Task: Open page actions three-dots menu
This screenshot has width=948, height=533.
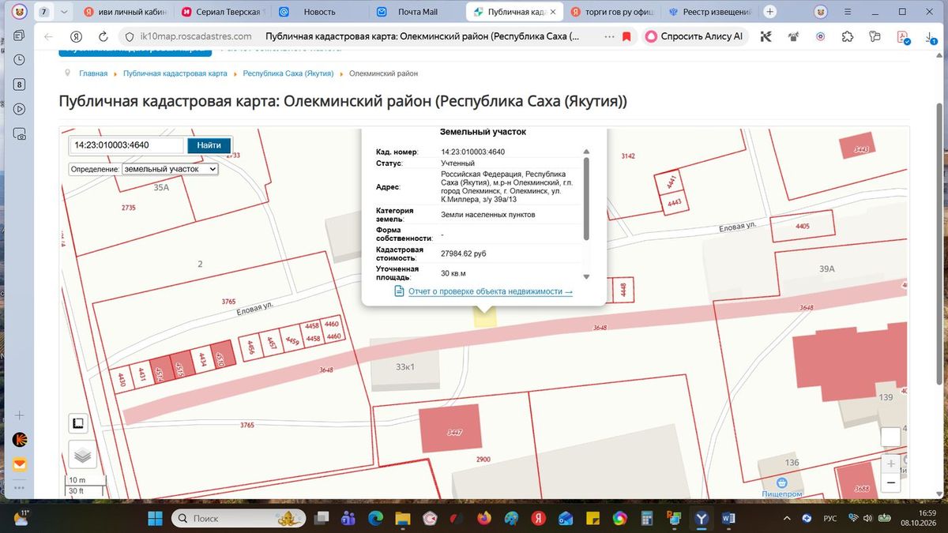Action: pos(609,36)
